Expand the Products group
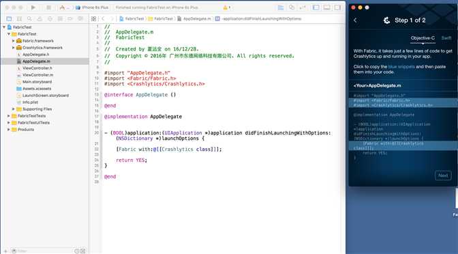This screenshot has width=458, height=254. point(9,130)
